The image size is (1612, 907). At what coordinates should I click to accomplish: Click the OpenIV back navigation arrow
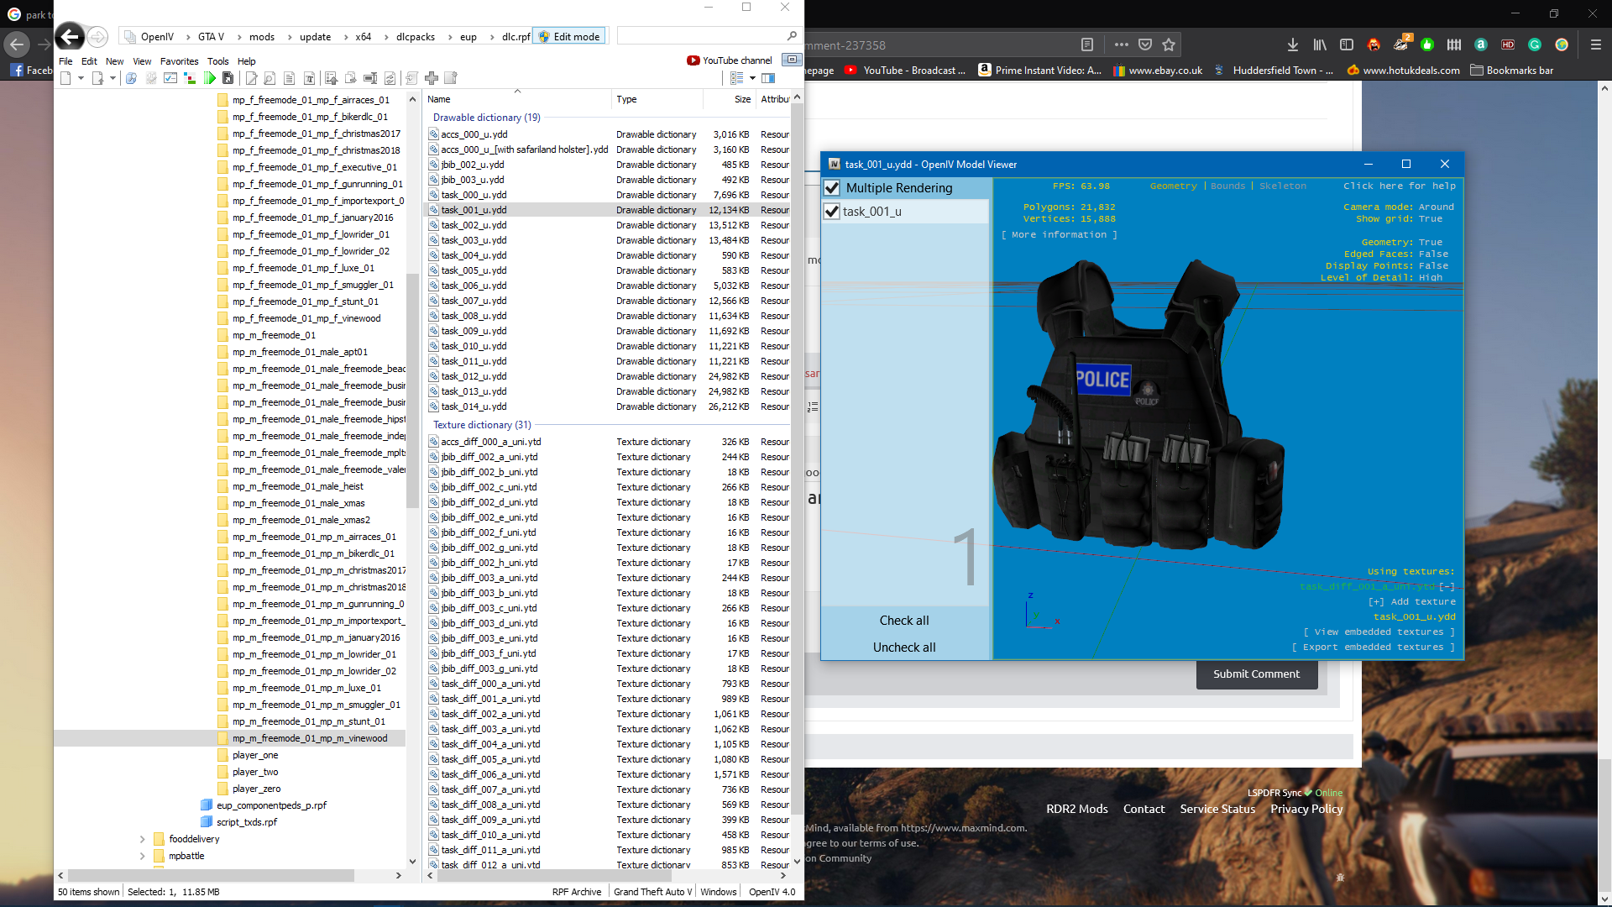(x=71, y=36)
